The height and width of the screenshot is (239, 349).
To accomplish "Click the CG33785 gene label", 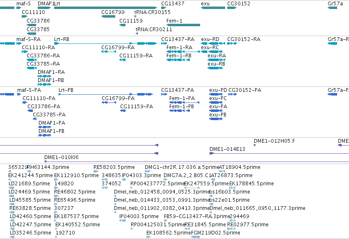I will 38,29.
